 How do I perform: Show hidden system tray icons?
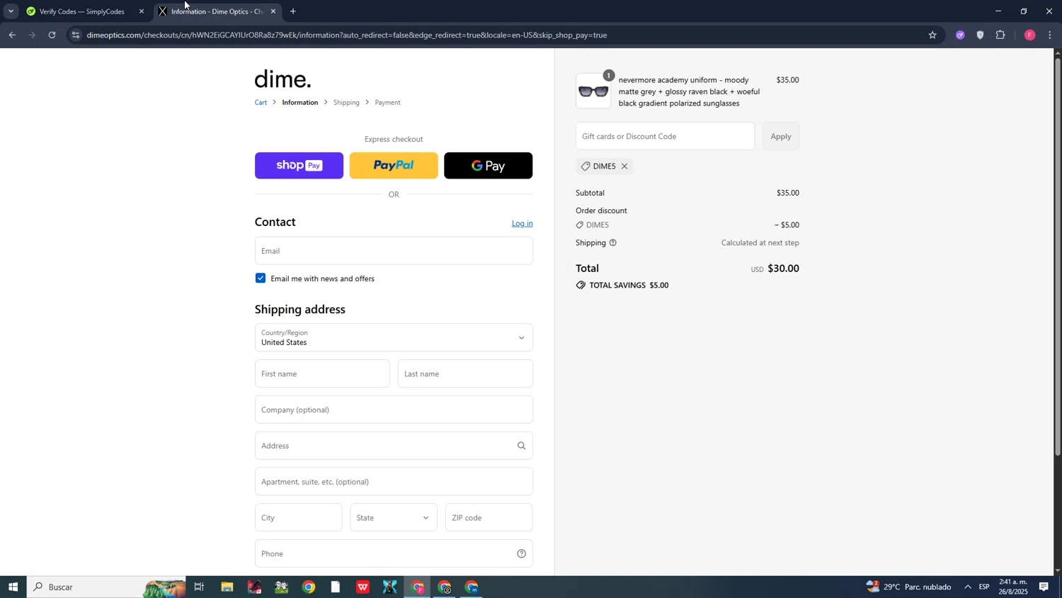point(968,587)
